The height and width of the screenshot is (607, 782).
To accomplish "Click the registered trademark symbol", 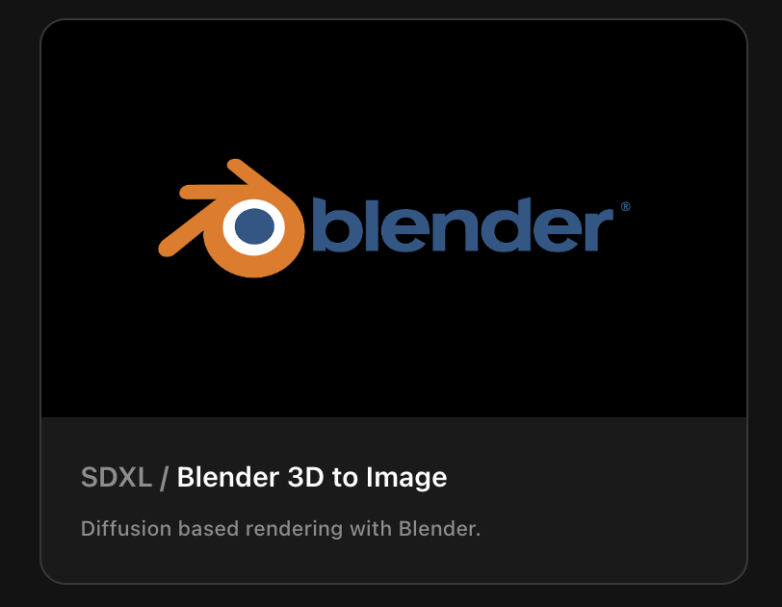I will [625, 206].
